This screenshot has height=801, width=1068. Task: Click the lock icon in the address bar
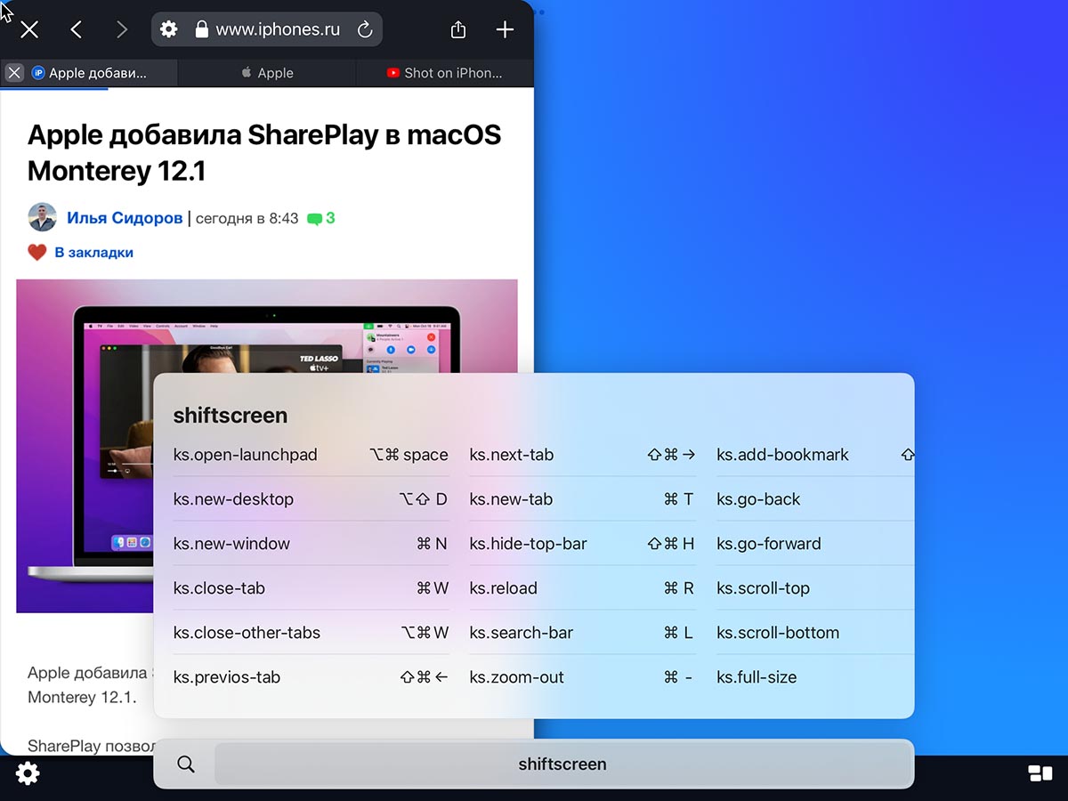202,29
